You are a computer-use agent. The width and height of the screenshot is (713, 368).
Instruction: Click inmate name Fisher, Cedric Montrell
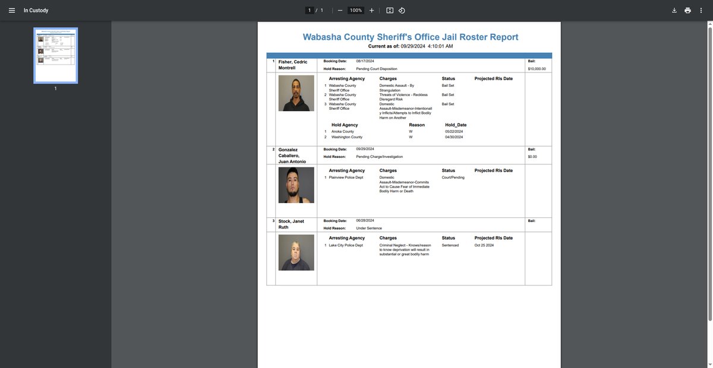coord(293,65)
